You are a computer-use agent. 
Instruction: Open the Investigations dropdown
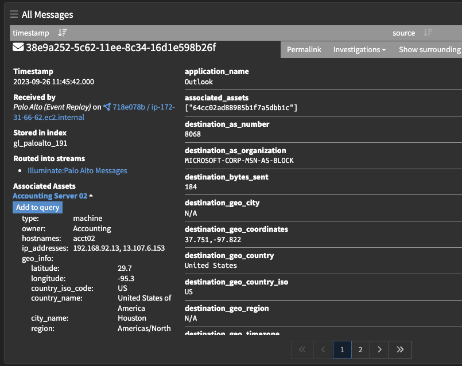coord(359,50)
